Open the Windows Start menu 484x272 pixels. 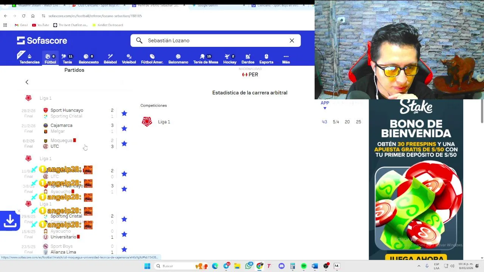pos(147,266)
